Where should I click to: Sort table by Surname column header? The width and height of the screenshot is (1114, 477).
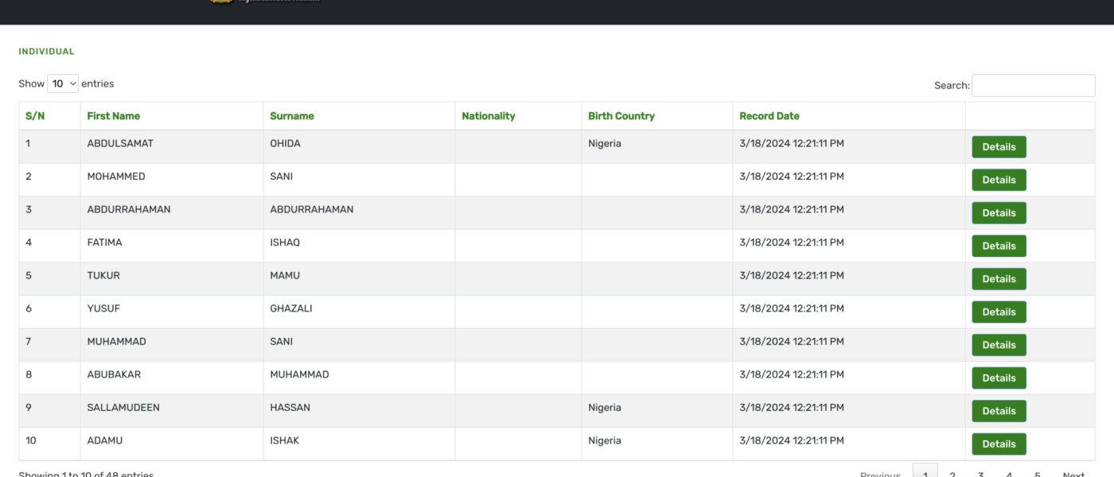tap(291, 116)
